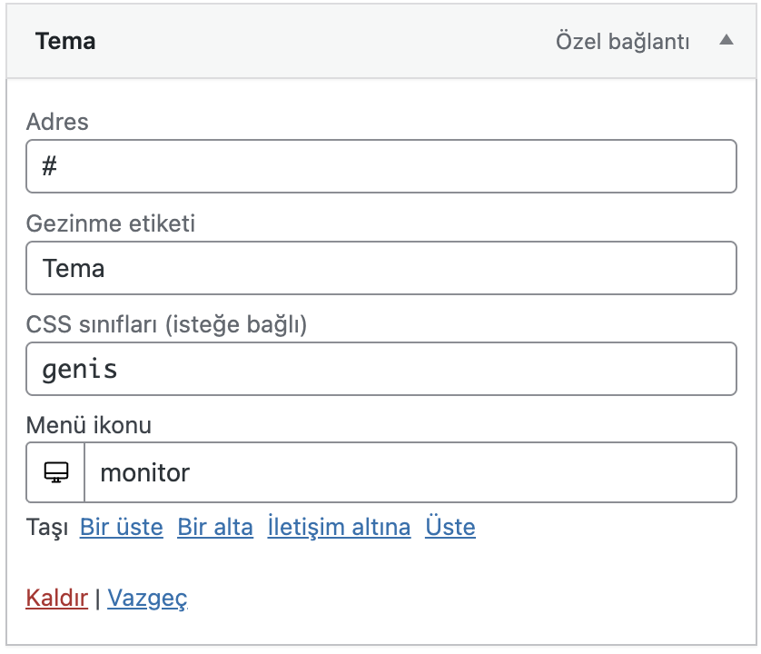Screen dimensions: 761x654
Task: Click the Tema panel title text
Action: click(64, 41)
